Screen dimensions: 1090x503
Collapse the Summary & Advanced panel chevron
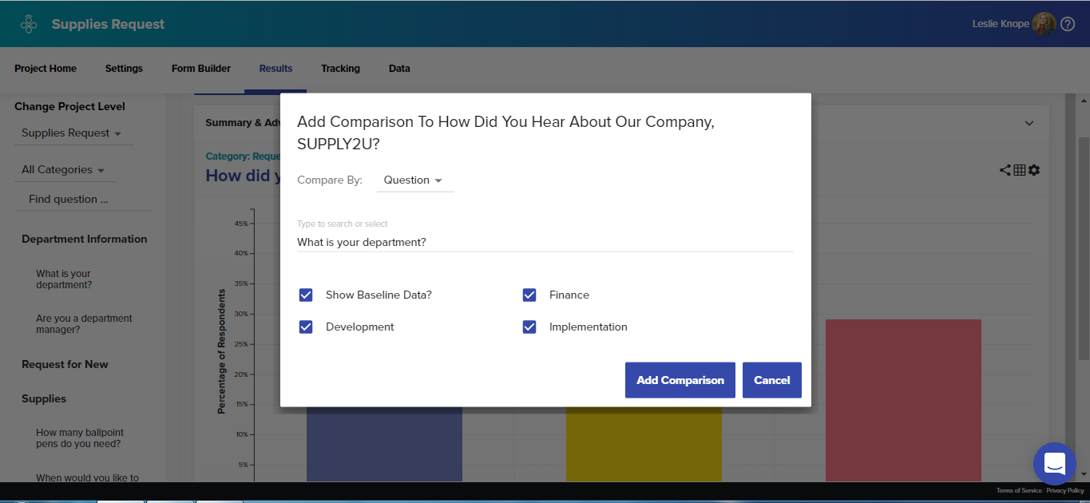pyautogui.click(x=1029, y=123)
